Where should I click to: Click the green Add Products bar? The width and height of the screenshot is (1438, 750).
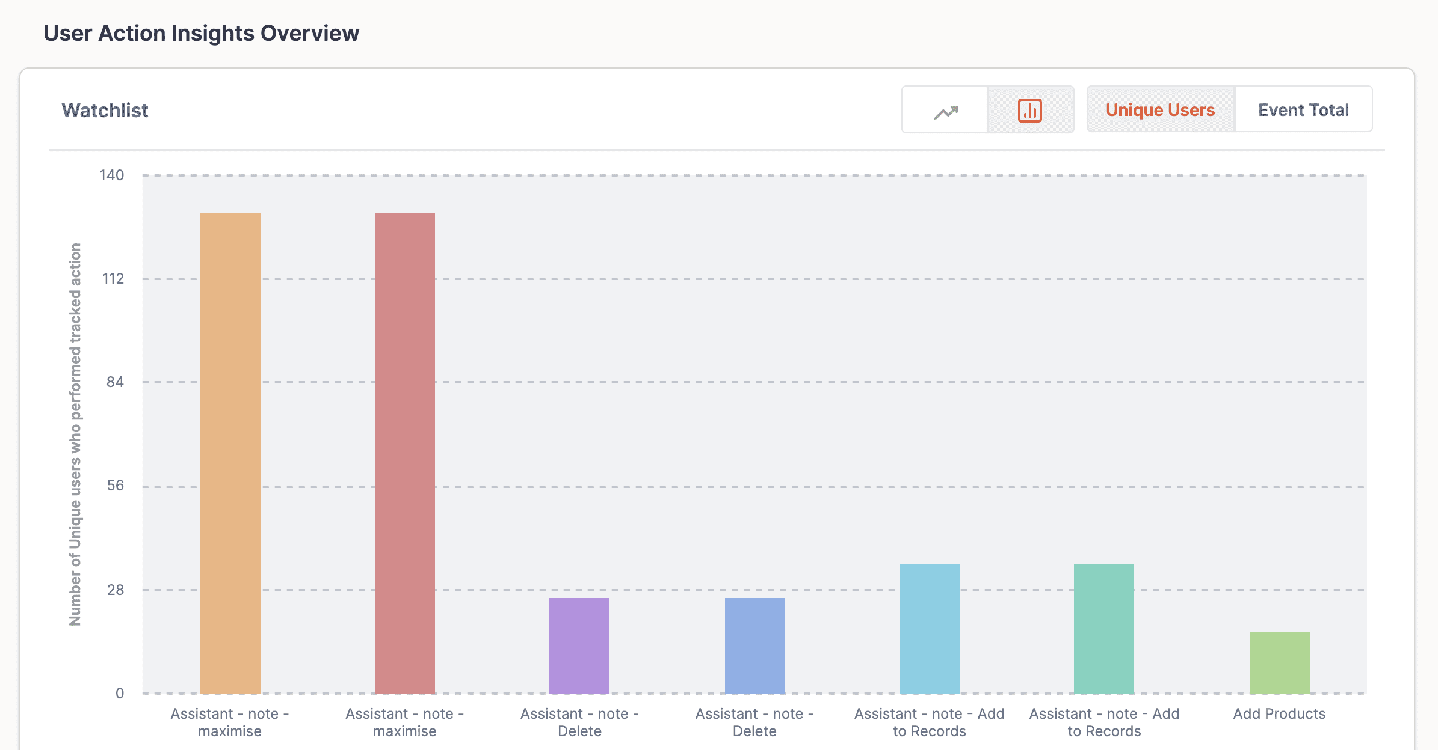pos(1279,662)
